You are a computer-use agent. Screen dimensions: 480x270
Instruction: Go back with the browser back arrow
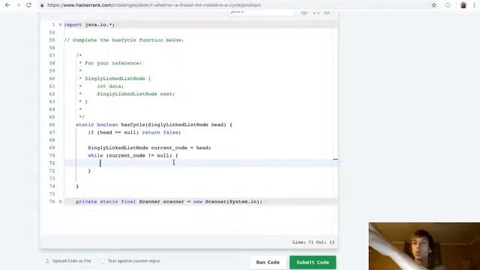tap(7, 5)
